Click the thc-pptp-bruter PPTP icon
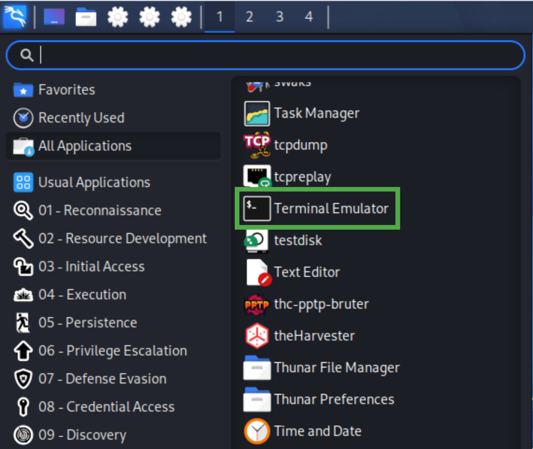This screenshot has height=449, width=533. [x=257, y=304]
